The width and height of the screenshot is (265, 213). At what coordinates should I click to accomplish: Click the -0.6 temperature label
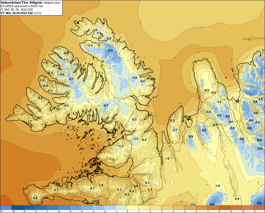tap(66, 106)
